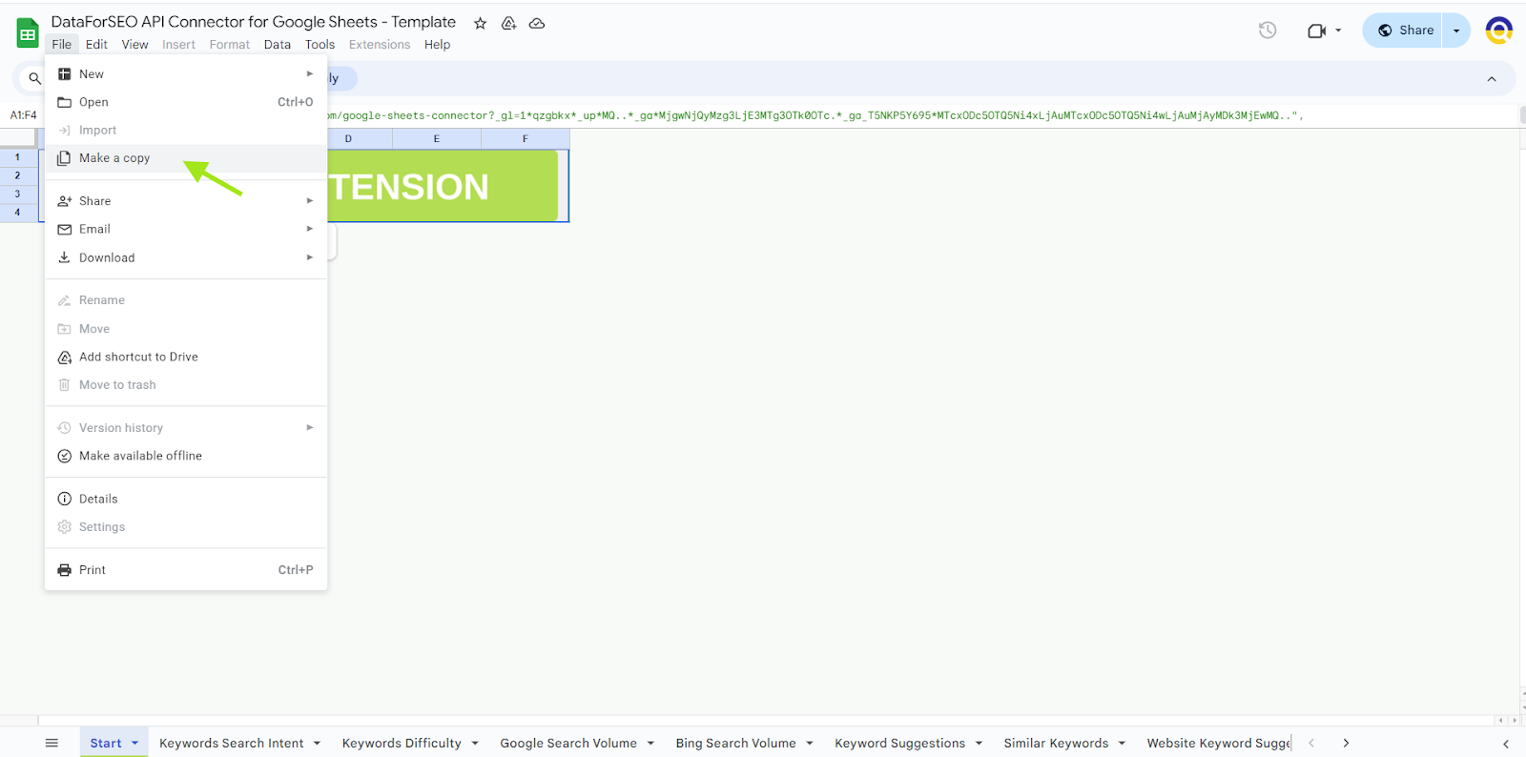Select Rename in the File menu

(x=186, y=300)
